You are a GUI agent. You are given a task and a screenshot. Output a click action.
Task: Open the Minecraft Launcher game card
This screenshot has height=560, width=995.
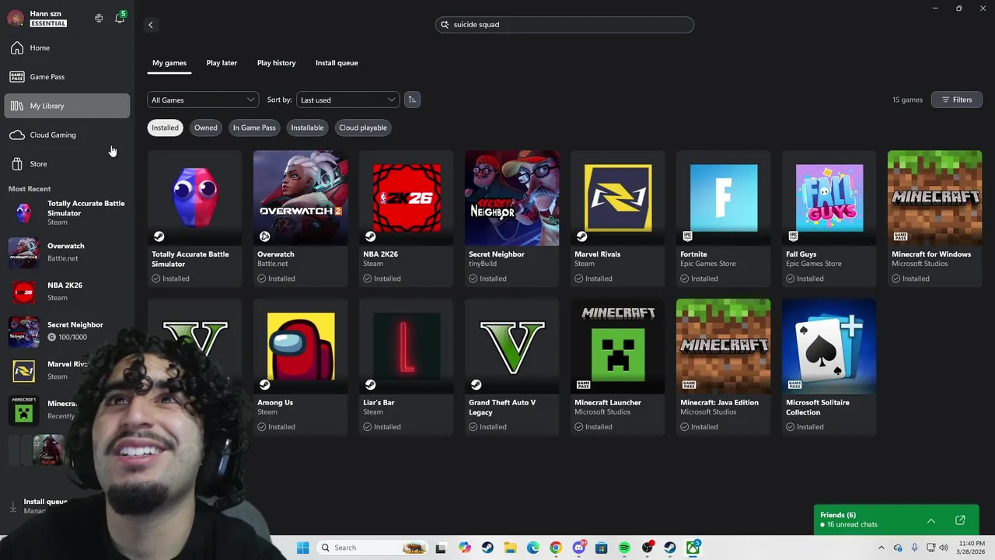(x=618, y=367)
